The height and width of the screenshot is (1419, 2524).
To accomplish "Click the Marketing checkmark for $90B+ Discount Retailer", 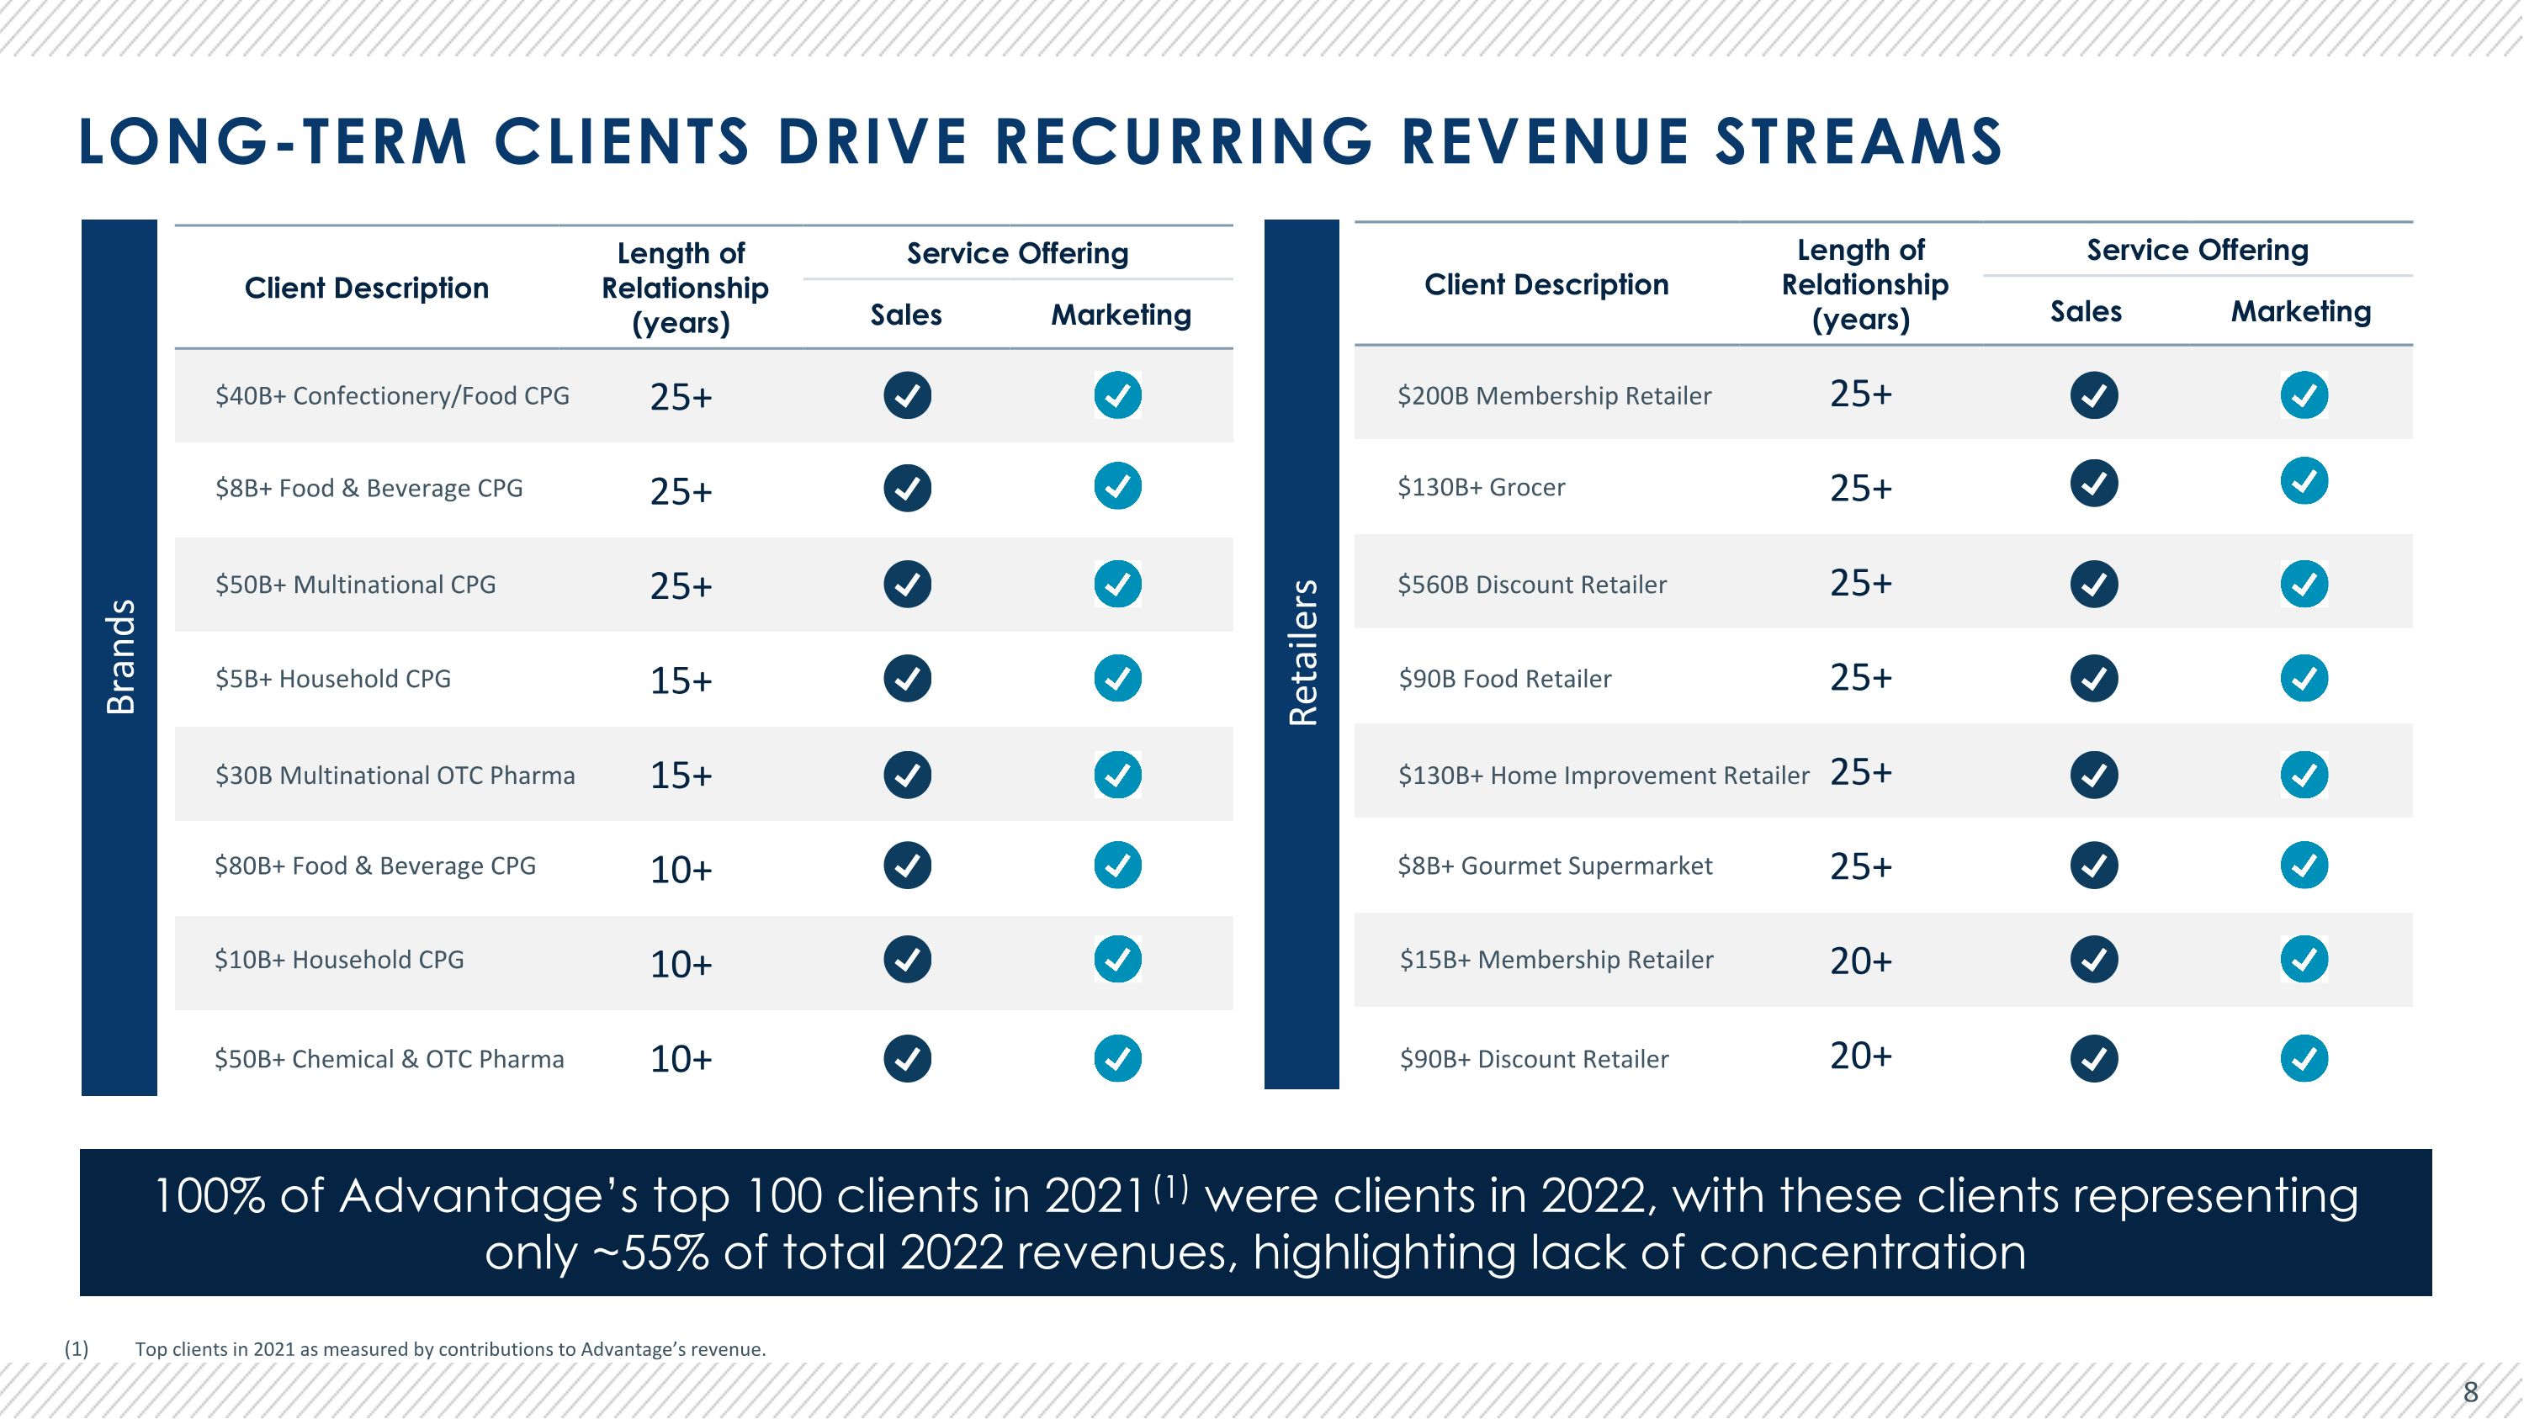I will coord(2304,1059).
